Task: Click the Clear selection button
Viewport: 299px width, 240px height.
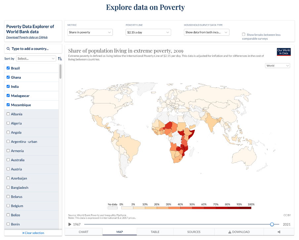Action: click(33, 233)
